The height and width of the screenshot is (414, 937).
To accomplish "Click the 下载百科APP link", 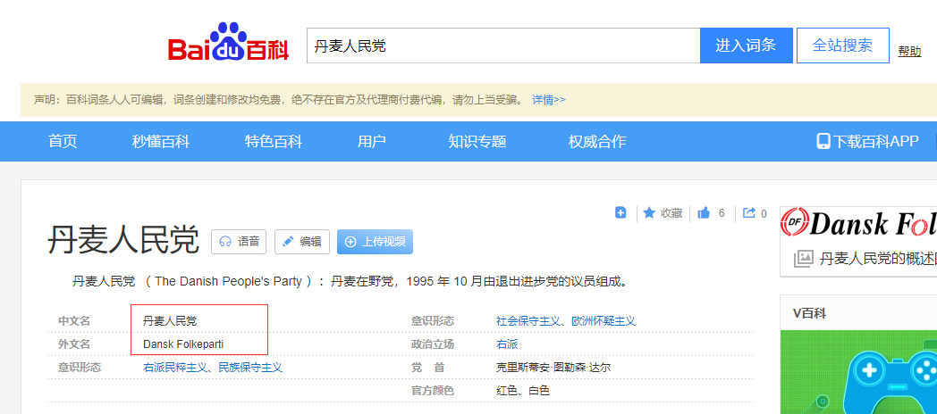I will click(875, 141).
